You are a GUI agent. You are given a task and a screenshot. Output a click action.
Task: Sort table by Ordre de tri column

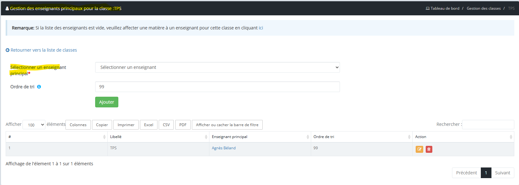(x=409, y=137)
